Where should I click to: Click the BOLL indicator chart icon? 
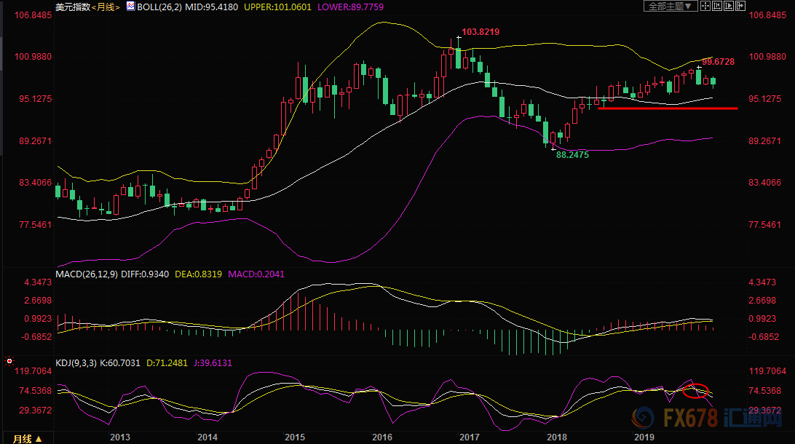pyautogui.click(x=130, y=7)
